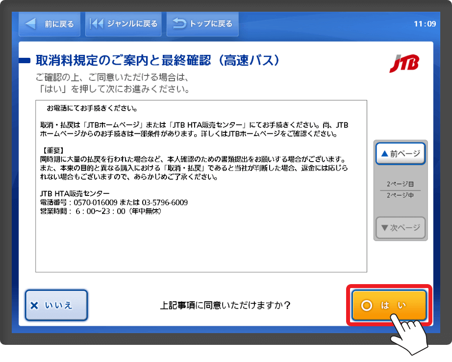Go to previous page with ▲前ページ
Viewport: 452px width, 362px height.
tap(400, 154)
